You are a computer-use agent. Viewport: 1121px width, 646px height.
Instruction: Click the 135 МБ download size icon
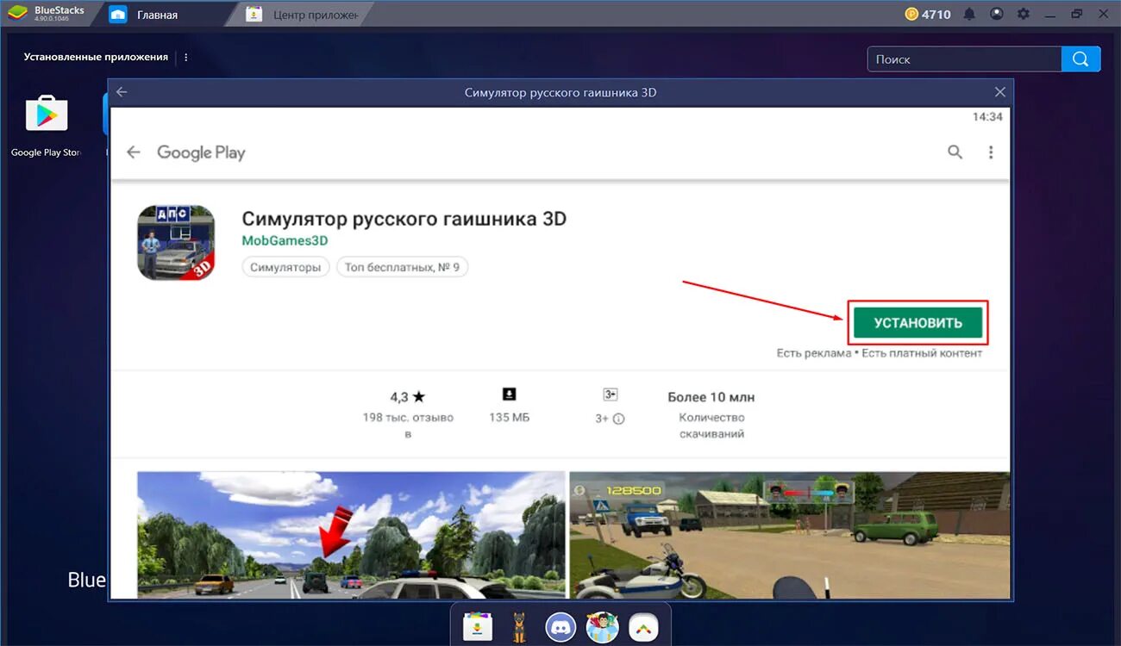(509, 394)
